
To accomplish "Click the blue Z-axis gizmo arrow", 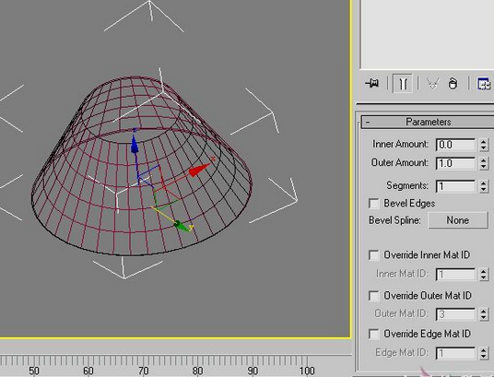I will tap(135, 145).
